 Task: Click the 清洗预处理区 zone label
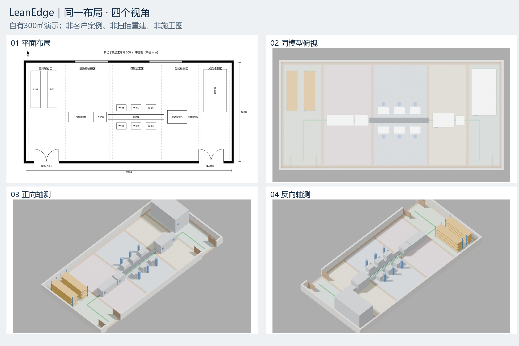(87, 69)
